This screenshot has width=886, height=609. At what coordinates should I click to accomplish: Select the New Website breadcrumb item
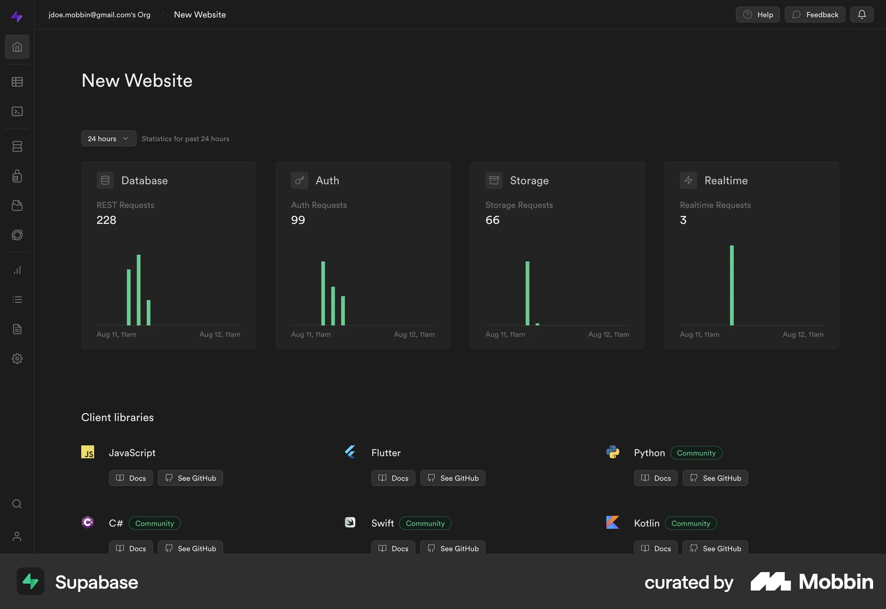200,15
